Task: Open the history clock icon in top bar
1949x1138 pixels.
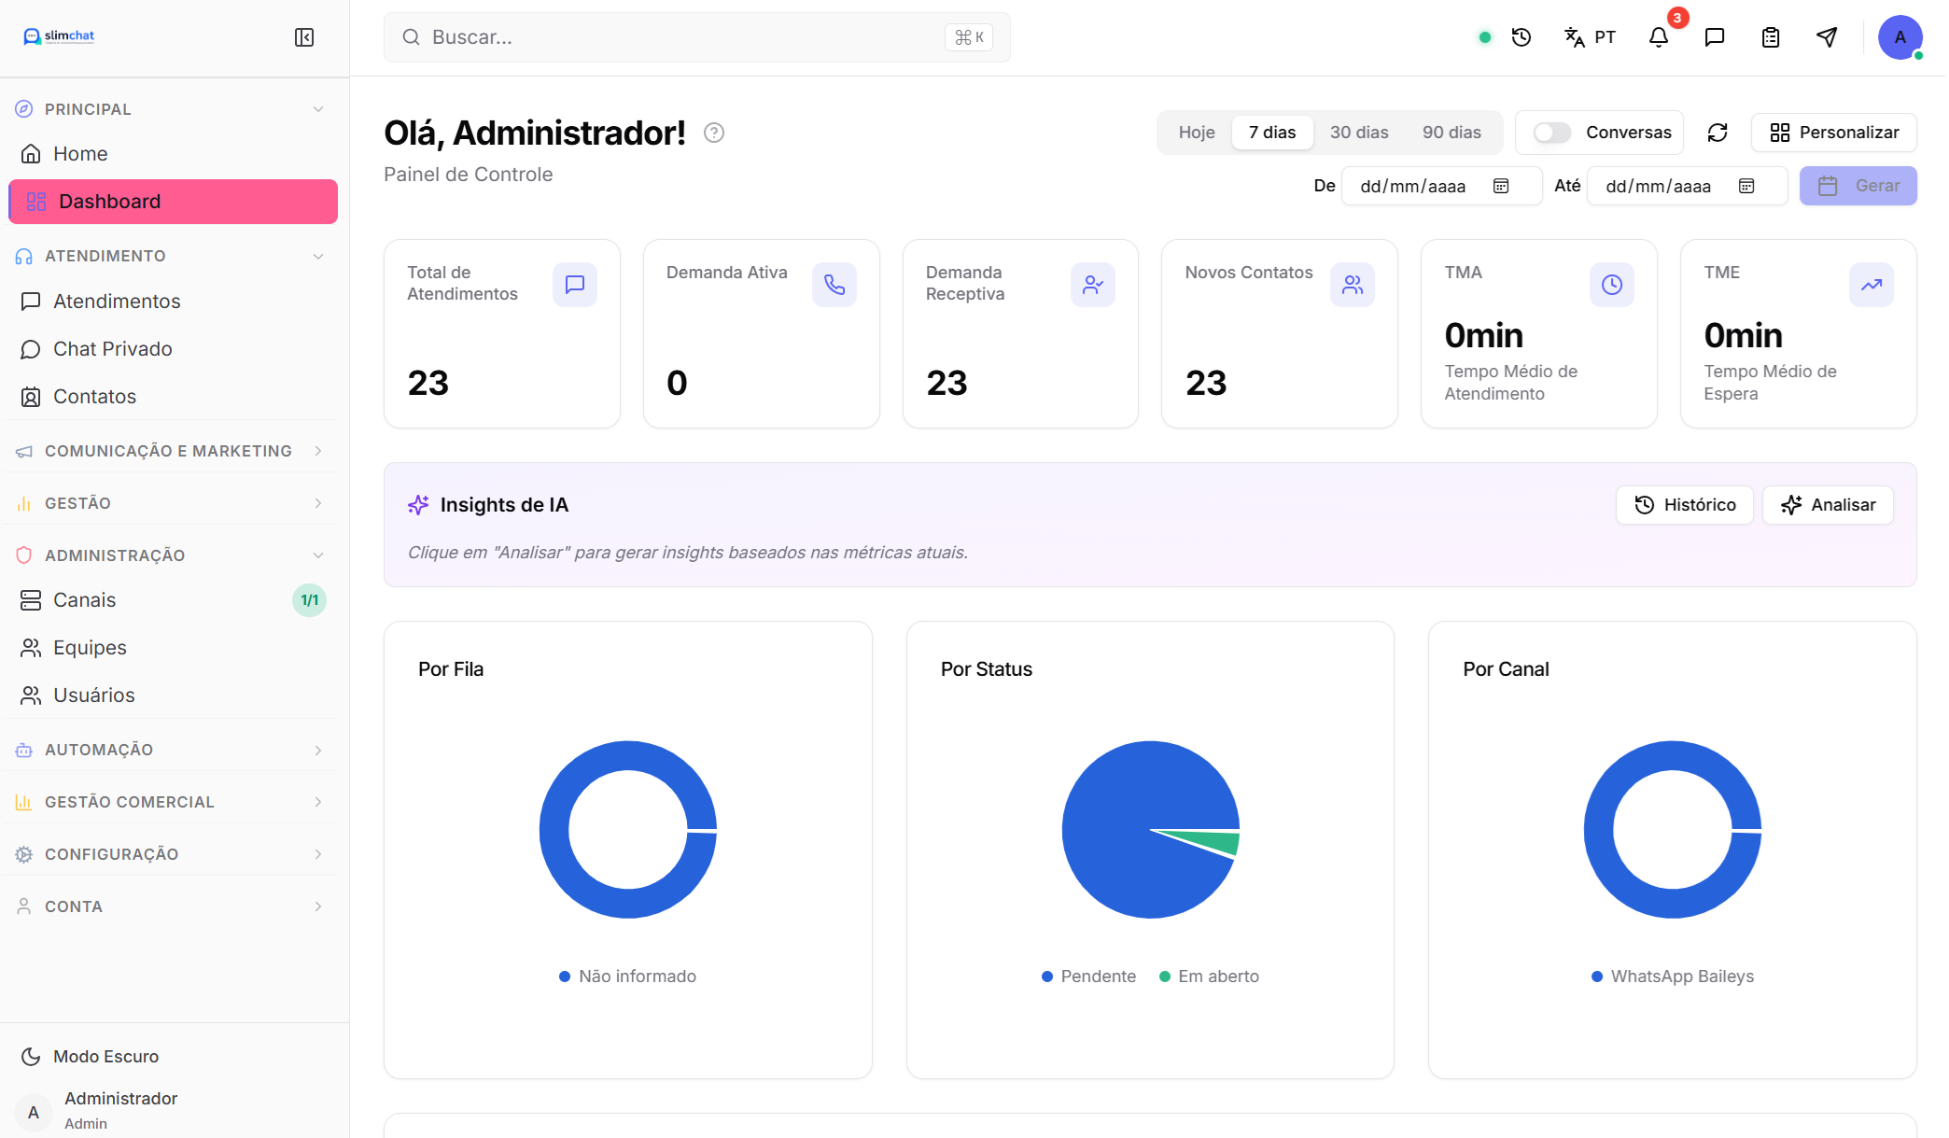Action: (x=1521, y=37)
